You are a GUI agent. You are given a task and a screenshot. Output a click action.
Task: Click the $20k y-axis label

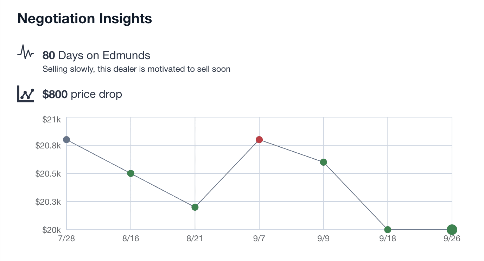tap(52, 230)
